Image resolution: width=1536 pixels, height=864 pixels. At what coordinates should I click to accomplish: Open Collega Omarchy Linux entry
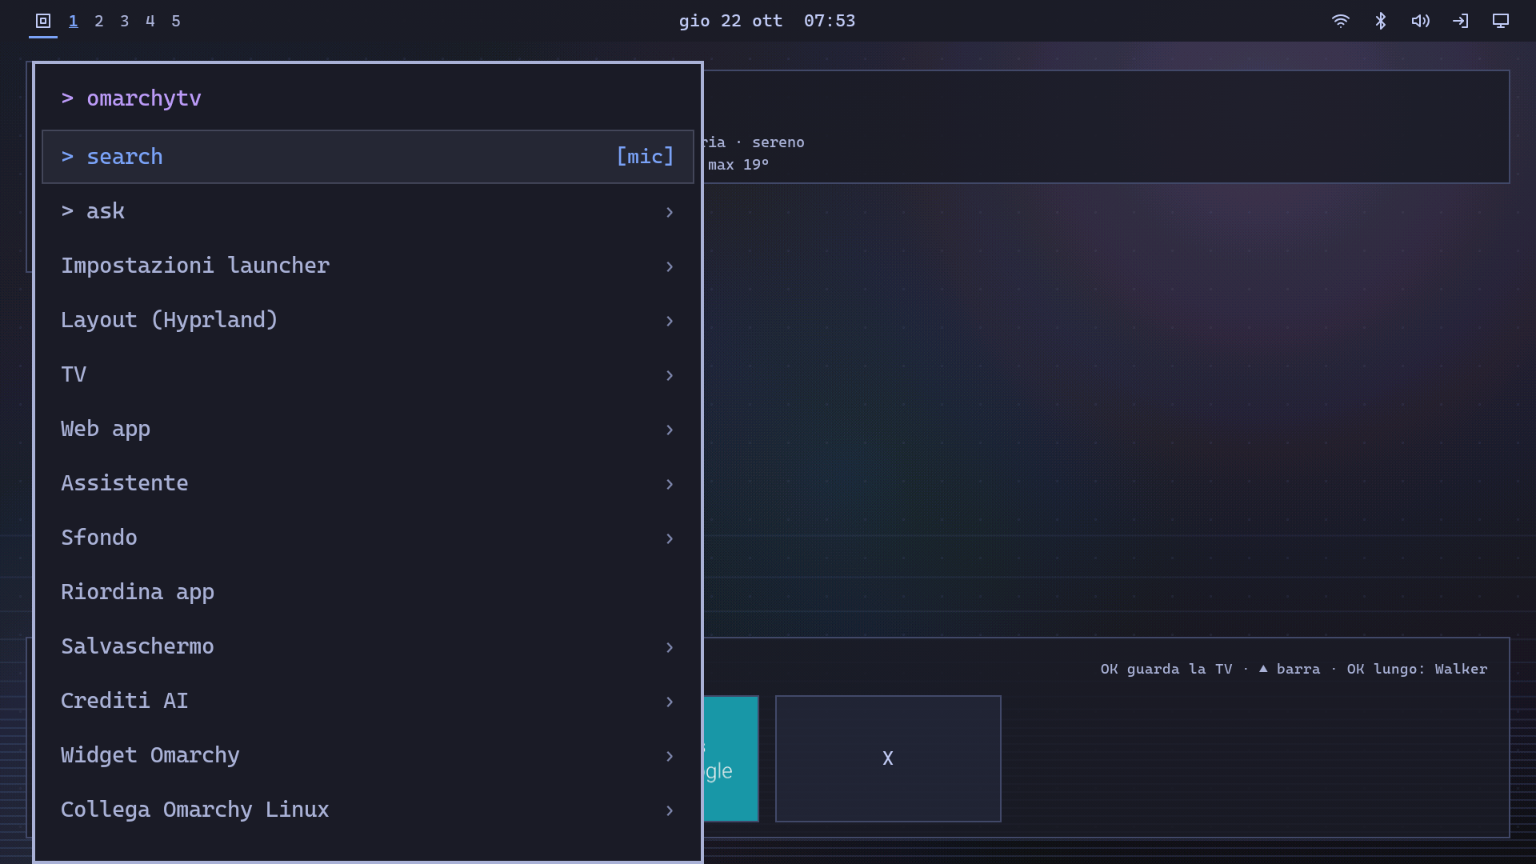[x=368, y=810]
